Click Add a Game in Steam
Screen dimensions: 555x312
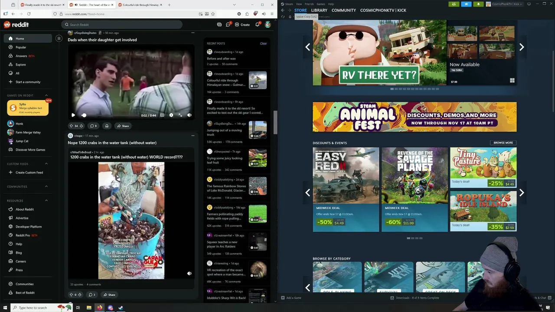tap(291, 298)
